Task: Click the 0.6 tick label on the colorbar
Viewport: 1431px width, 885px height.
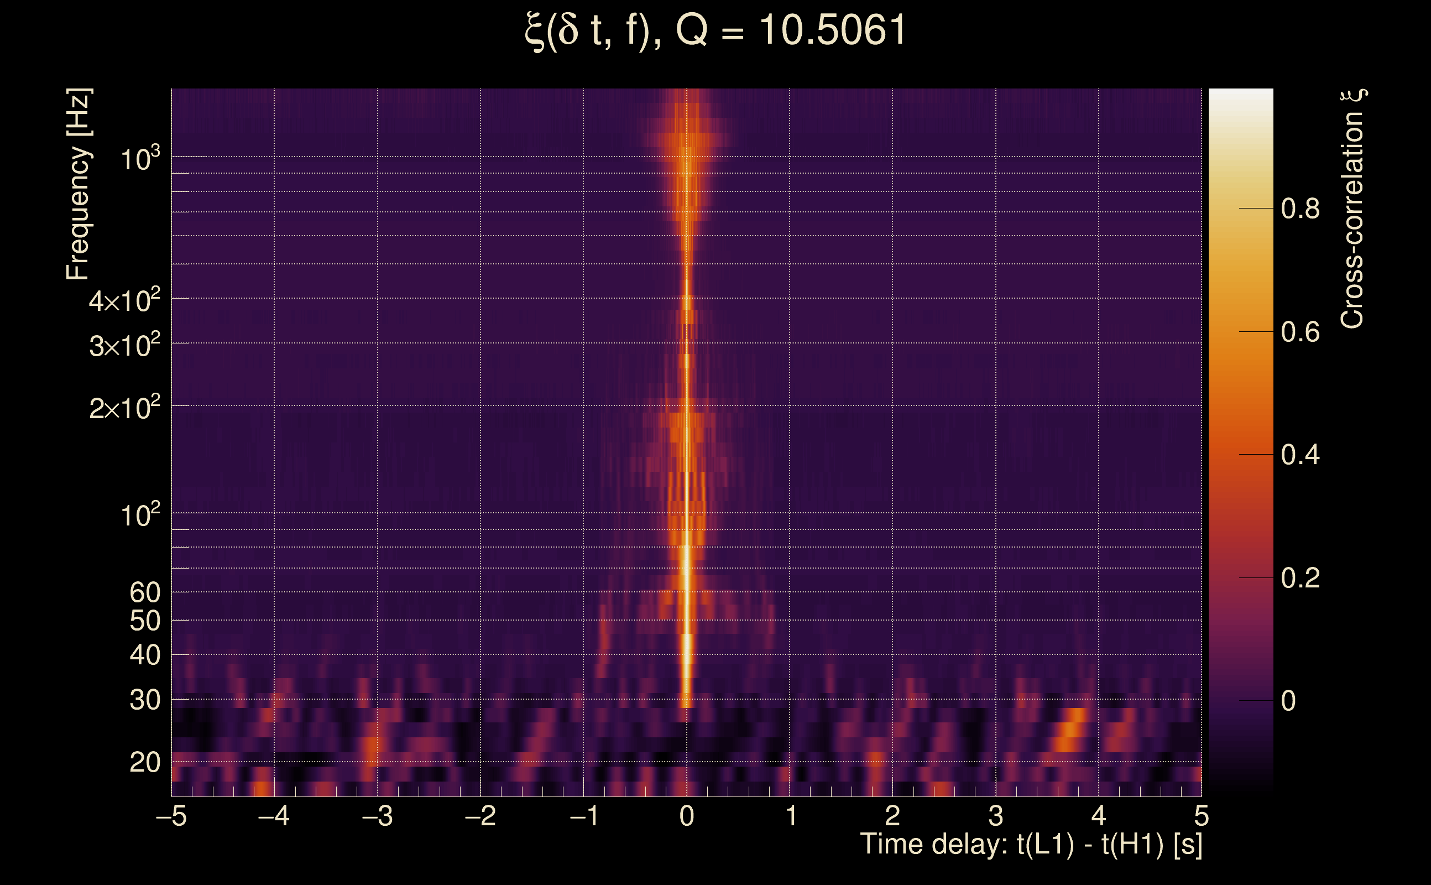Action: pyautogui.click(x=1300, y=332)
